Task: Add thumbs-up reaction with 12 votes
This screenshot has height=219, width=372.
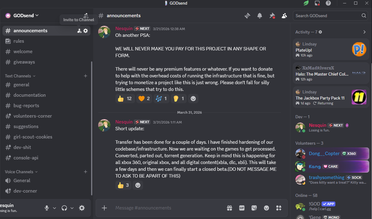Action: (x=125, y=99)
